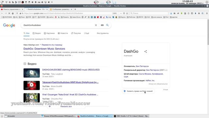
Task: Clear the Google search query
Action: point(96,25)
